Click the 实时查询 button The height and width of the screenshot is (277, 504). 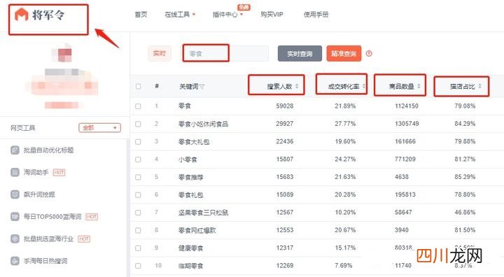click(300, 54)
